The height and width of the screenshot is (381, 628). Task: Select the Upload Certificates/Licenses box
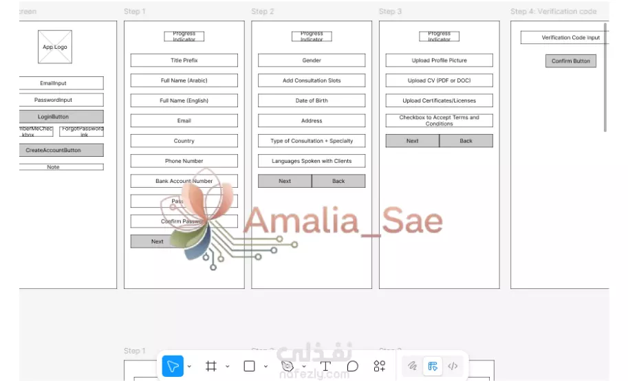[x=439, y=100]
